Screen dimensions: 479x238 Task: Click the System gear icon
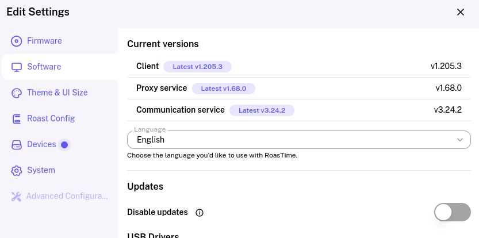(x=17, y=171)
